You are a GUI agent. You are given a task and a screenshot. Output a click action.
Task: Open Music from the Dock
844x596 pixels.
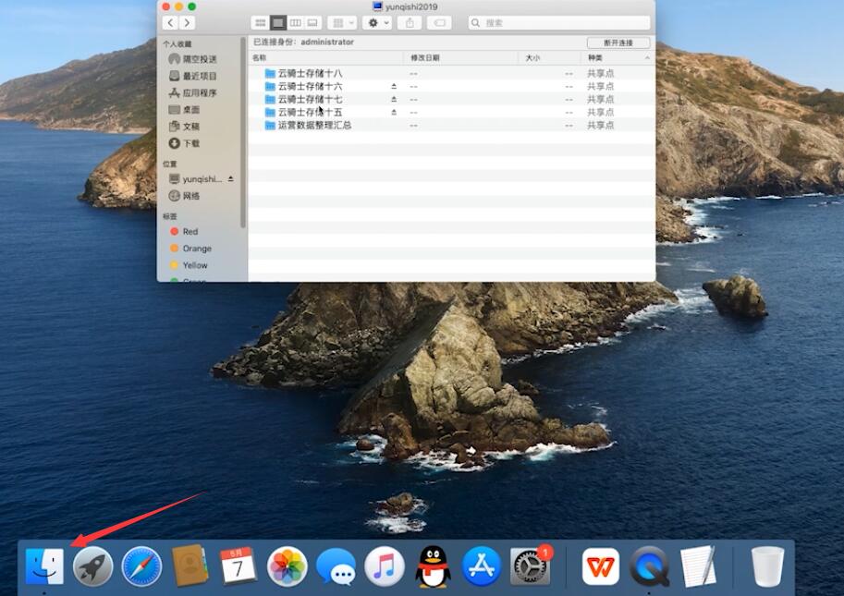point(385,566)
